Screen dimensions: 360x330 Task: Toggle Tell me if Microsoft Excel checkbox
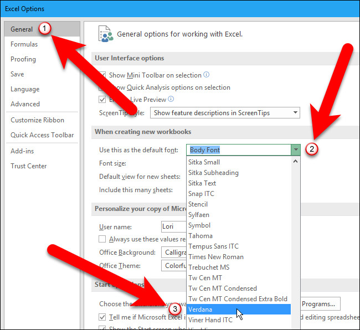(102, 317)
